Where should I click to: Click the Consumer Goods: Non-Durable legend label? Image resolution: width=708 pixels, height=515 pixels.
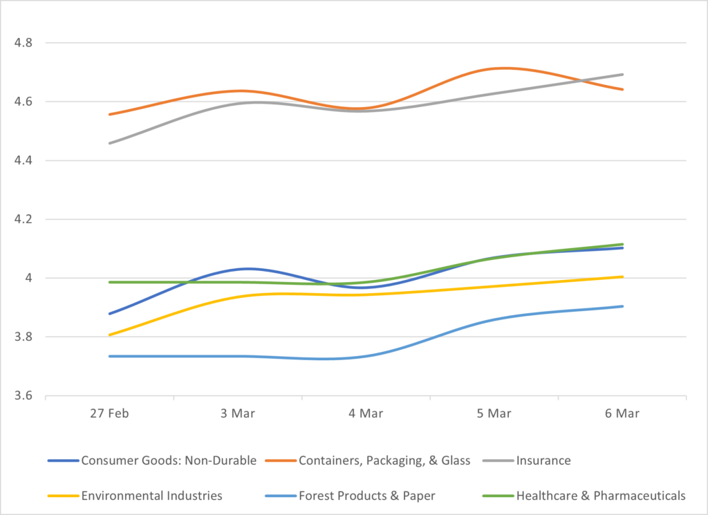(169, 460)
